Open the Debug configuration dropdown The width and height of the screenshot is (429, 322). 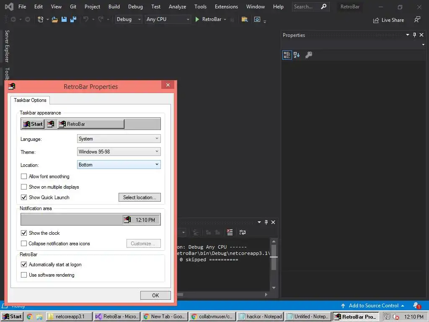point(128,19)
